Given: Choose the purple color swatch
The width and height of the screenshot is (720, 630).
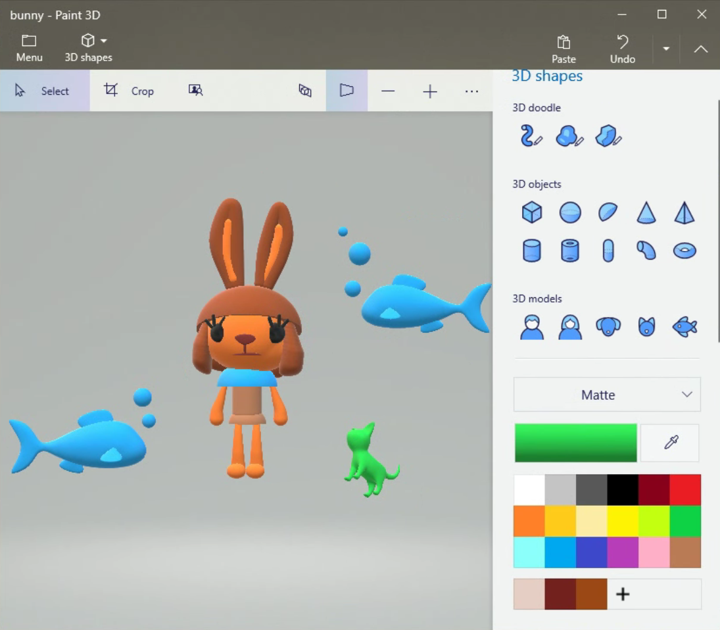Looking at the screenshot, I should coord(623,552).
